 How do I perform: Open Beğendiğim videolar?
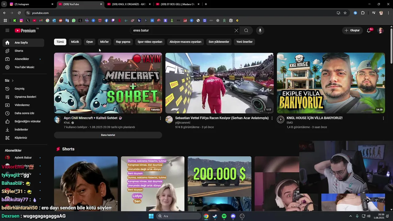[x=23, y=121]
